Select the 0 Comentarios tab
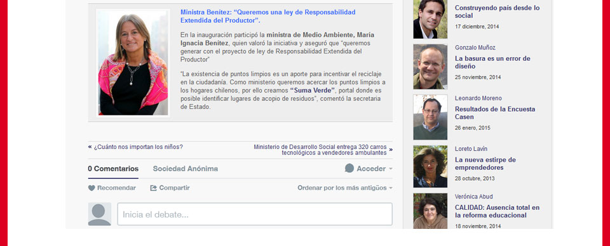The height and width of the screenshot is (246, 610). pos(113,169)
